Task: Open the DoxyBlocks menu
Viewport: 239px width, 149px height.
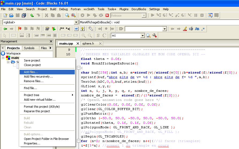Action: coord(139,9)
